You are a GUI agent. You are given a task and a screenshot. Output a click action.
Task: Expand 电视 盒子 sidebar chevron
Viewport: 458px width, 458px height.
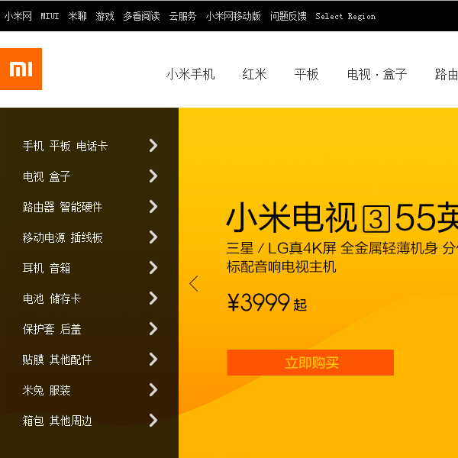153,176
